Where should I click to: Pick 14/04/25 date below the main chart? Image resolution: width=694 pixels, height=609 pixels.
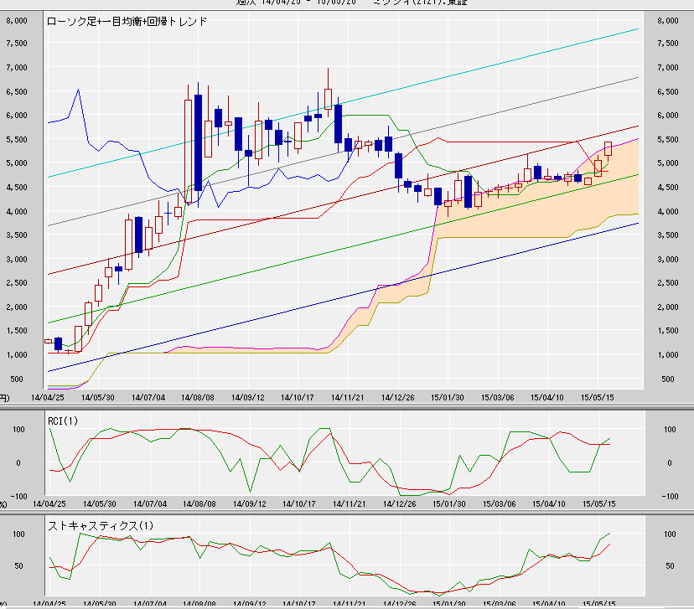[48, 399]
